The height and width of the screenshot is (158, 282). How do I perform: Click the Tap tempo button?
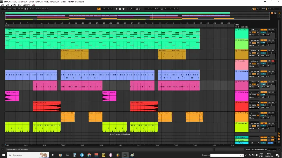point(15,9)
